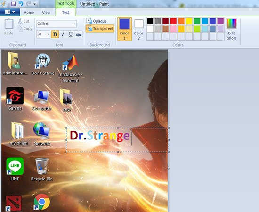Select the Color 2 button
This screenshot has height=212, width=259.
coord(139,29)
